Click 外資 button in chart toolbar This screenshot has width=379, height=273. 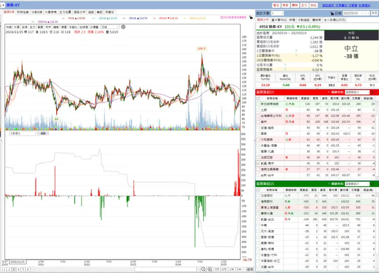[x=17, y=27]
